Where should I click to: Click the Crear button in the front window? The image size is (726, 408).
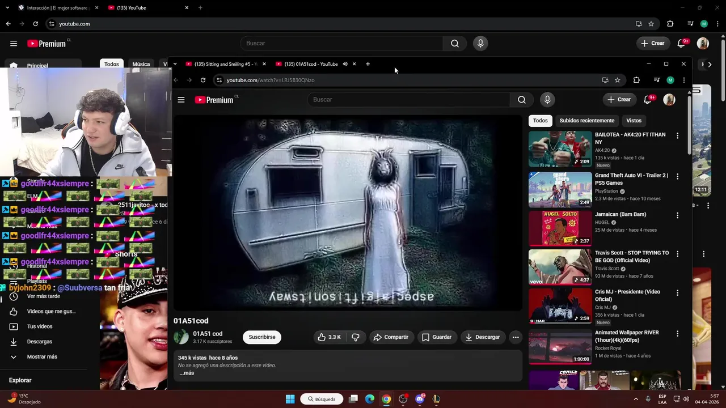(619, 100)
